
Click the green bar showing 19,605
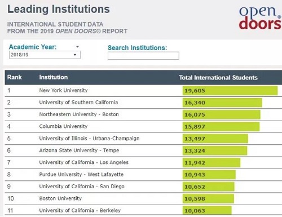[230, 91]
